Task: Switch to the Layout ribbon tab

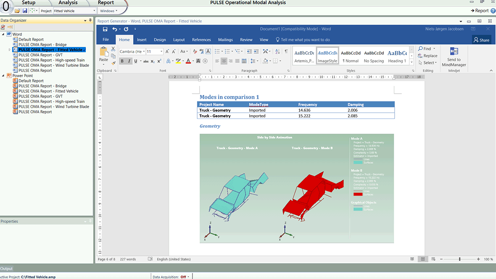Action: click(x=179, y=40)
